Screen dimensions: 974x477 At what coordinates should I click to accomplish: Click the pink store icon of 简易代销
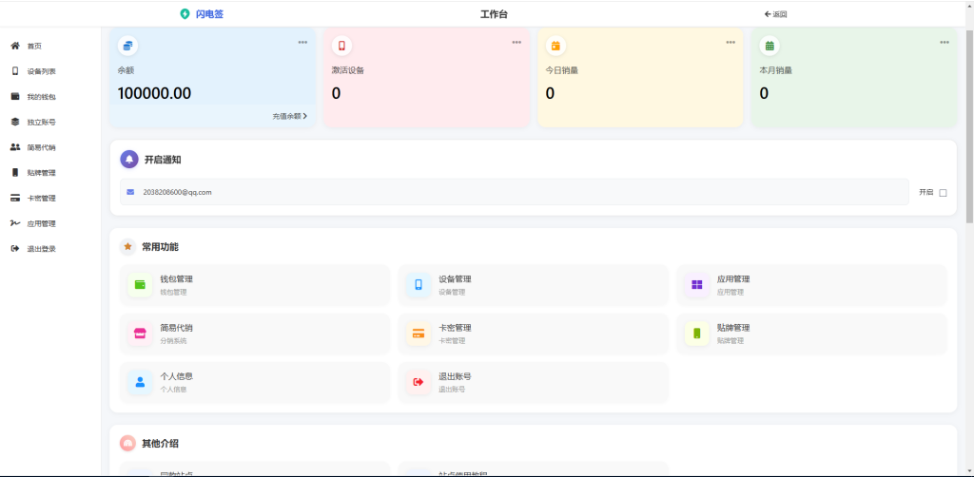click(x=141, y=334)
